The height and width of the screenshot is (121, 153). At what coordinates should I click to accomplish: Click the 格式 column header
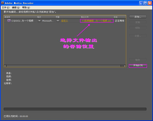tap(46, 17)
